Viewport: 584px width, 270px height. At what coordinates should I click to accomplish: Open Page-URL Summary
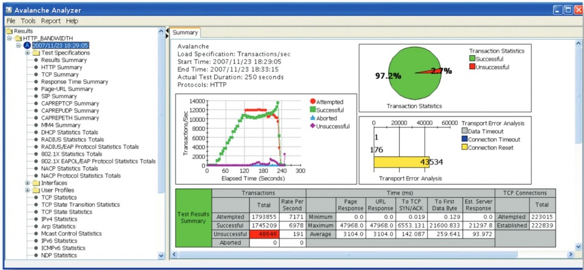67,89
